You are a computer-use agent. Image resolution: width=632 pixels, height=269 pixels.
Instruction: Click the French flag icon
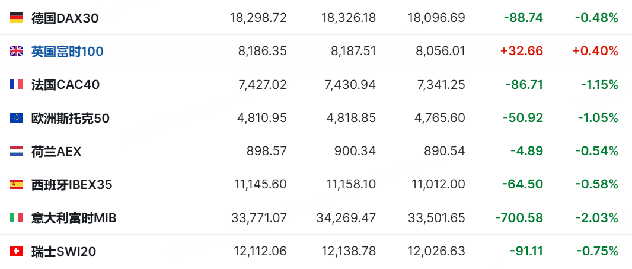16,84
